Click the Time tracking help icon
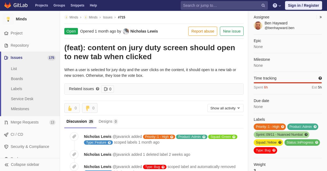Viewport: 327px width, 171px height. coord(320,78)
